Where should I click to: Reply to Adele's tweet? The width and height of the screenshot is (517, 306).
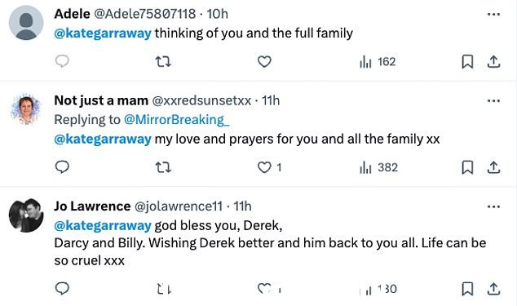pyautogui.click(x=62, y=61)
